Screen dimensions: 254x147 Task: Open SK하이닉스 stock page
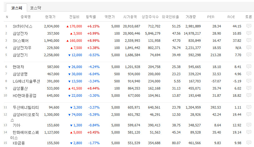[x=22, y=26]
